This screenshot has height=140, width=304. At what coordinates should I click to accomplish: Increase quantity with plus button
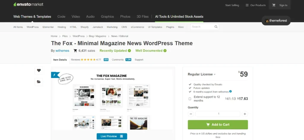click(245, 114)
